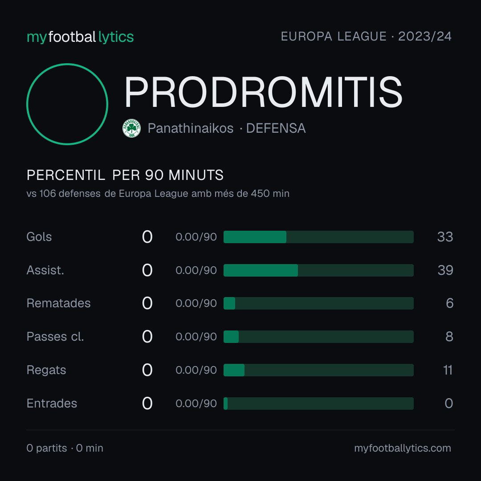Click the Regats percentile bar

click(x=318, y=370)
